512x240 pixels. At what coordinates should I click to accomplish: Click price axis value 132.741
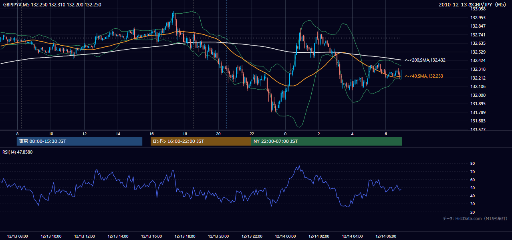pos(478,35)
